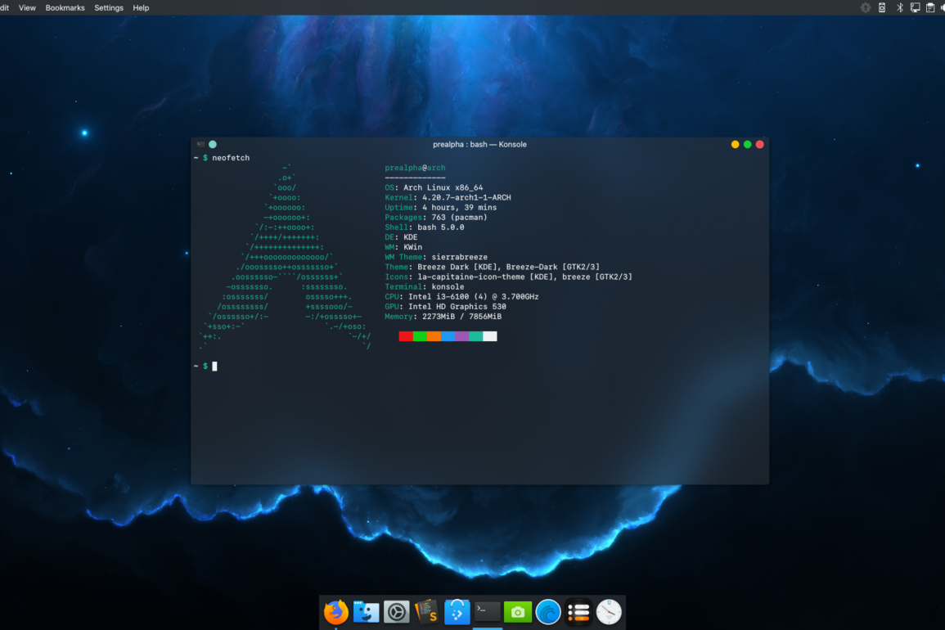This screenshot has height=630, width=945.
Task: Launch the blue wave torrent app
Action: coord(548,612)
